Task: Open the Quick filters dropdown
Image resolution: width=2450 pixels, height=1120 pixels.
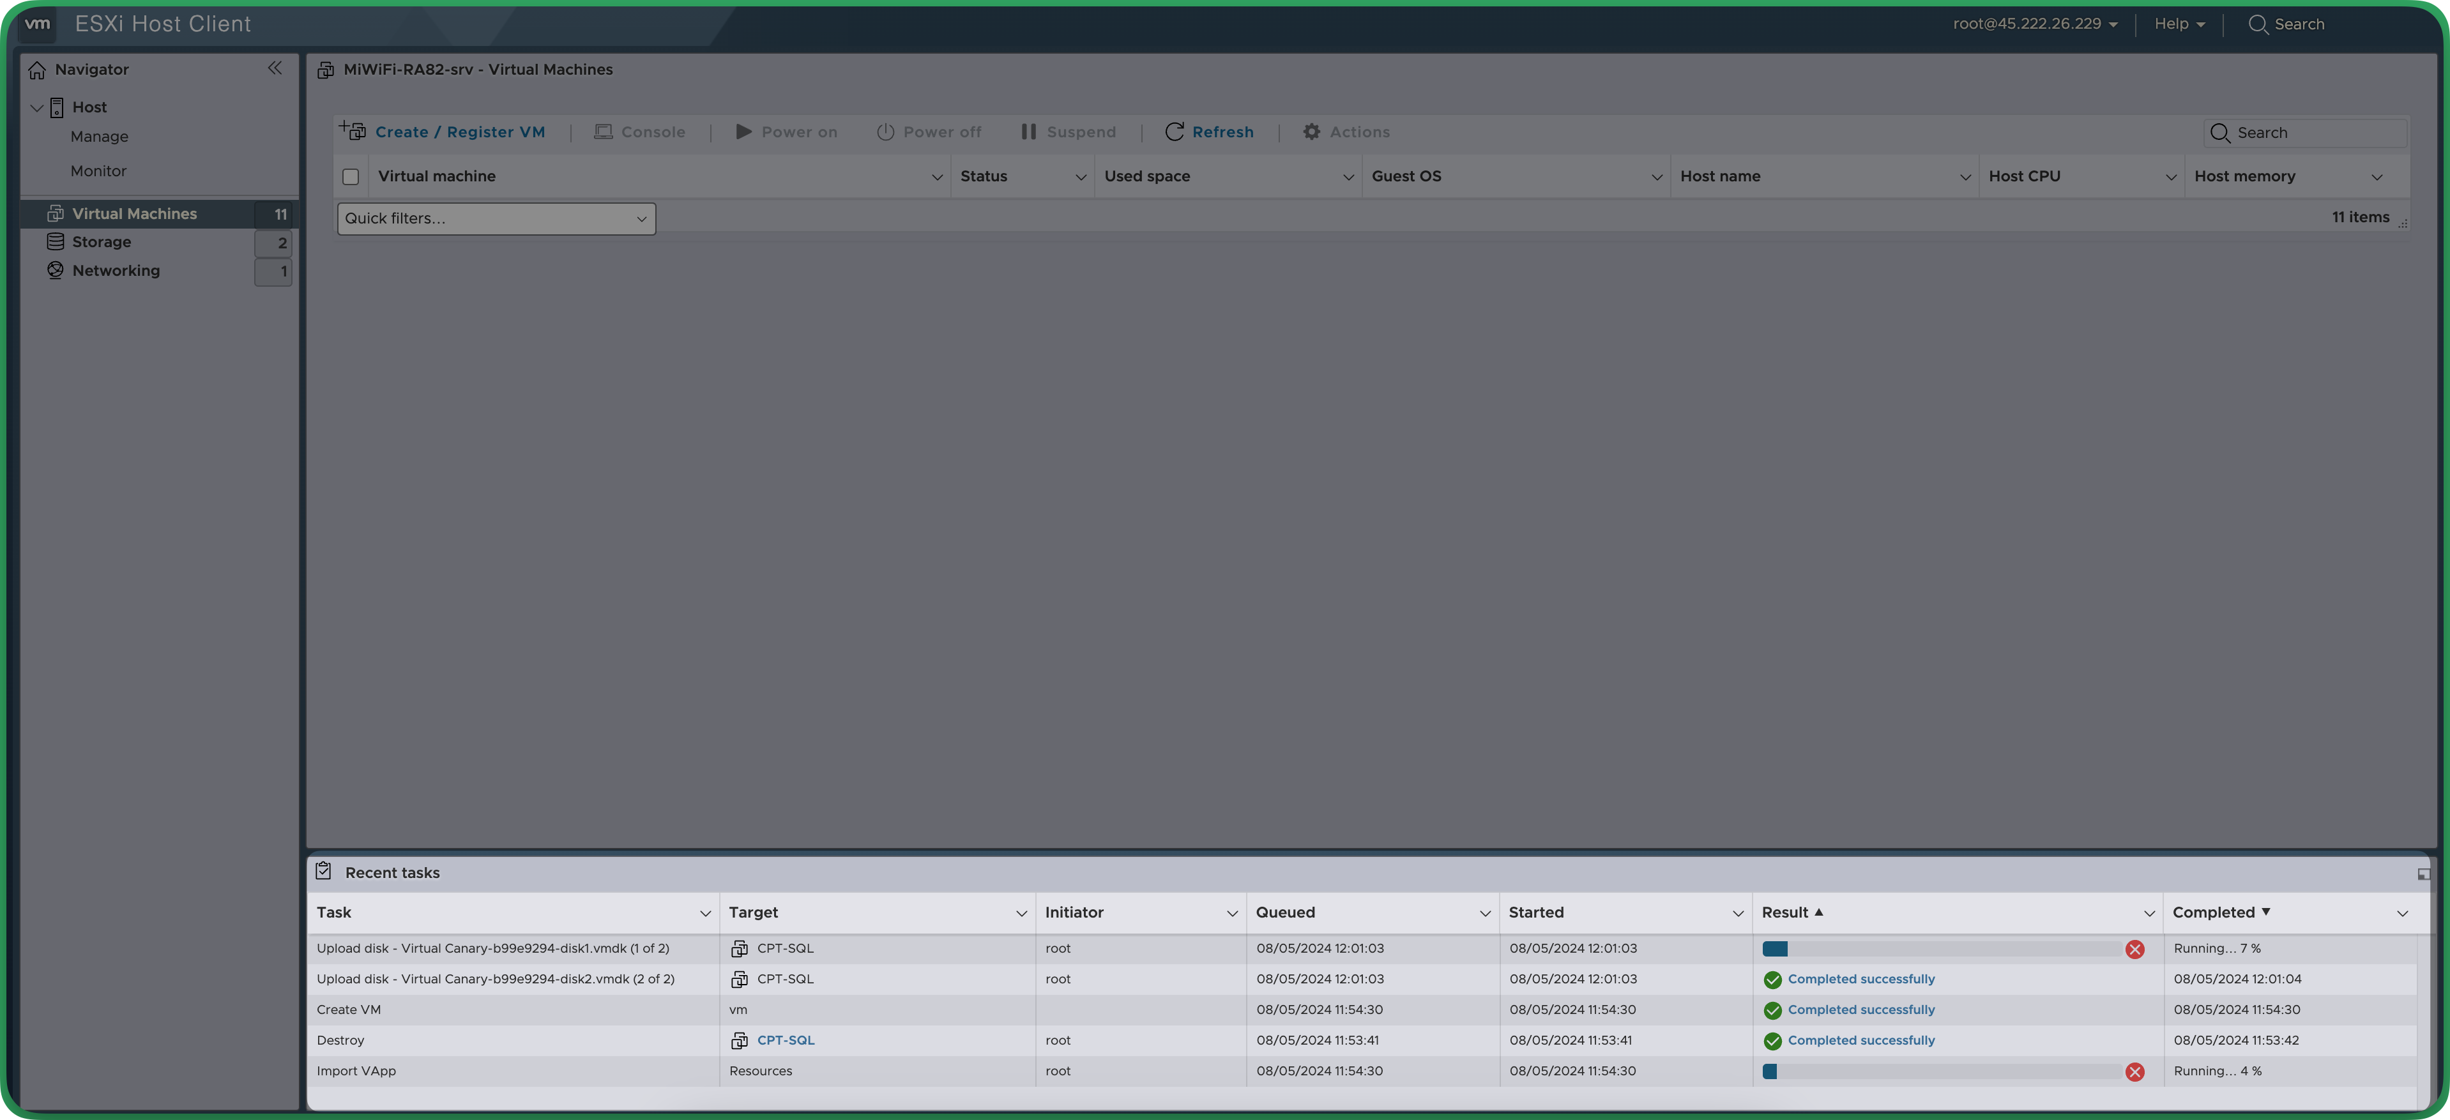Action: (496, 218)
